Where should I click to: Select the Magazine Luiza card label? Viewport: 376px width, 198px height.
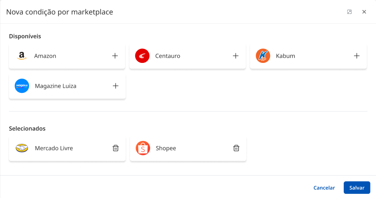click(56, 86)
